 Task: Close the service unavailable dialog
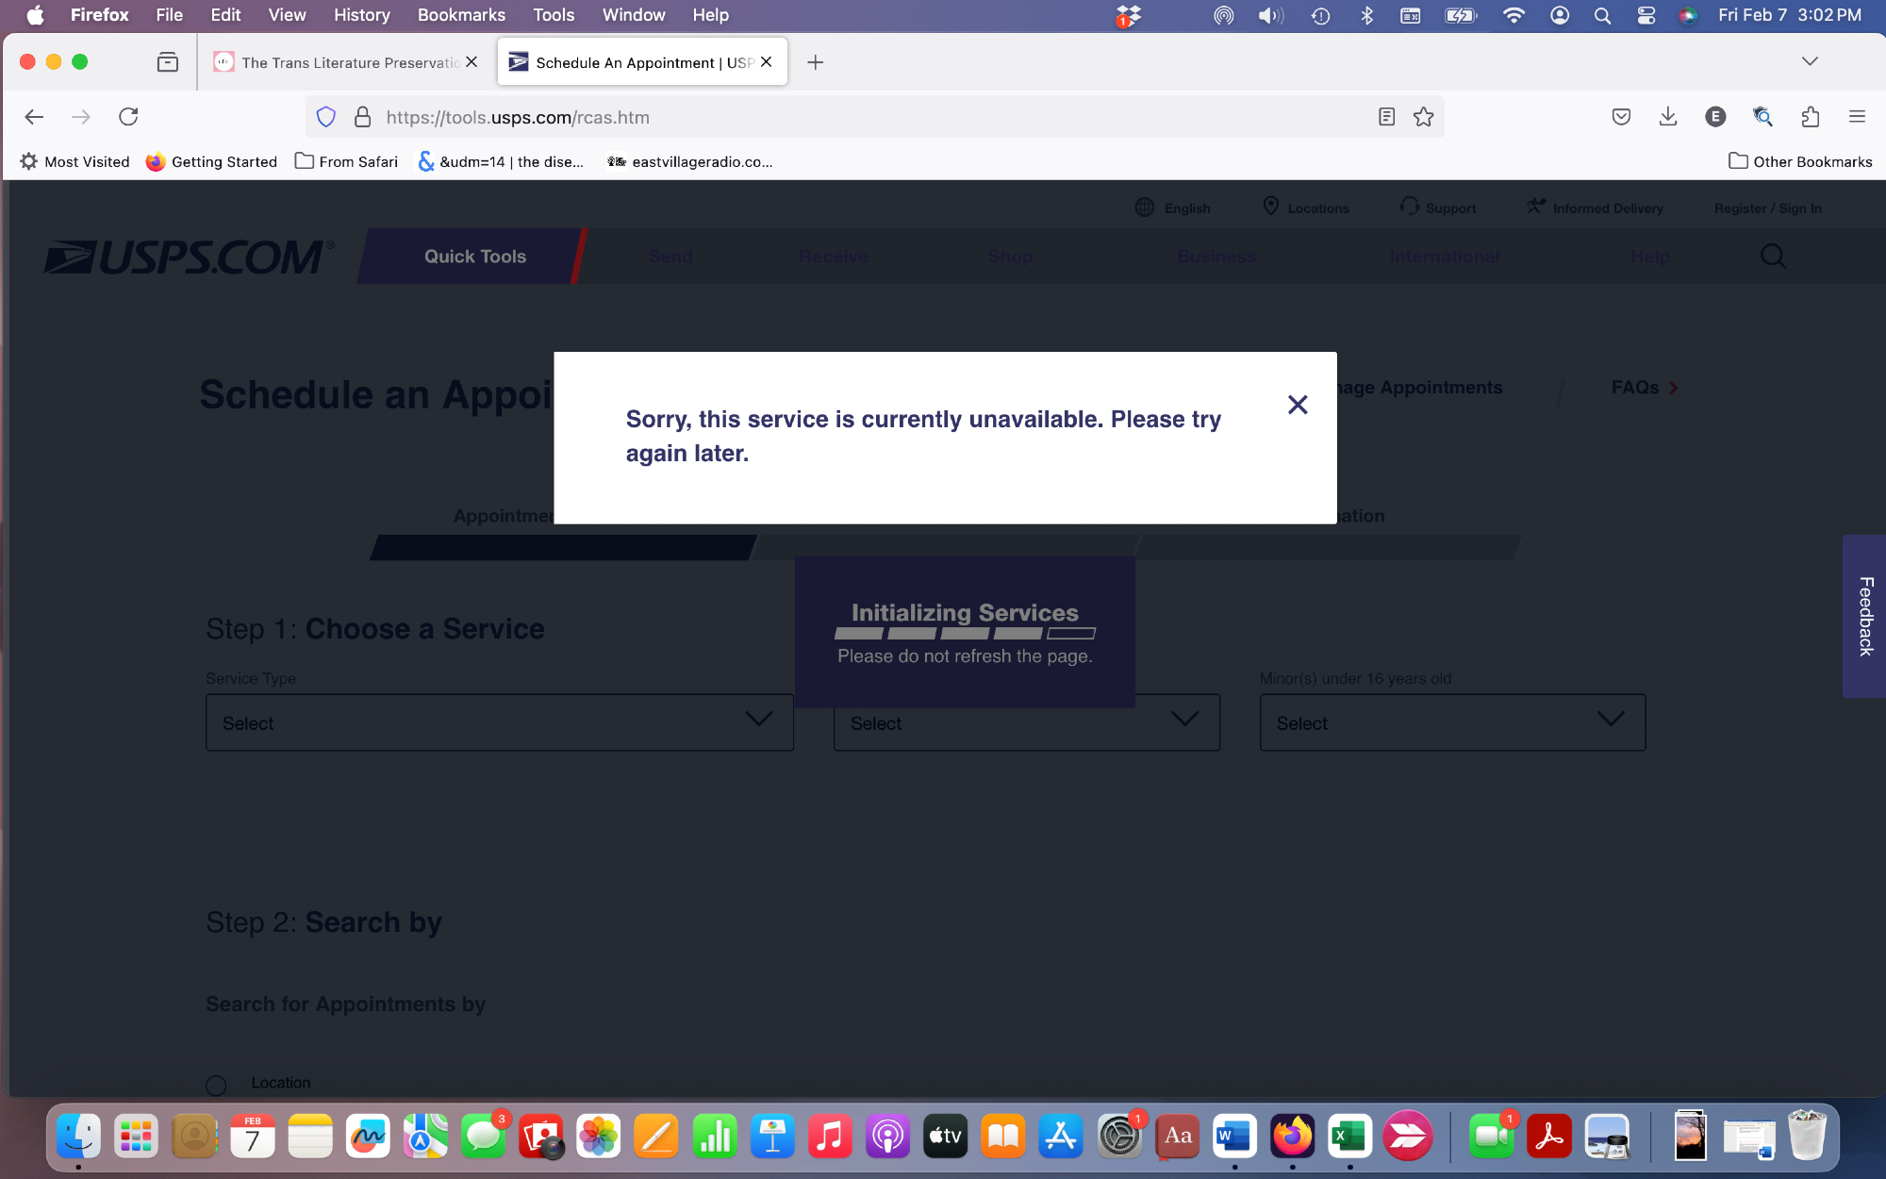pos(1298,405)
